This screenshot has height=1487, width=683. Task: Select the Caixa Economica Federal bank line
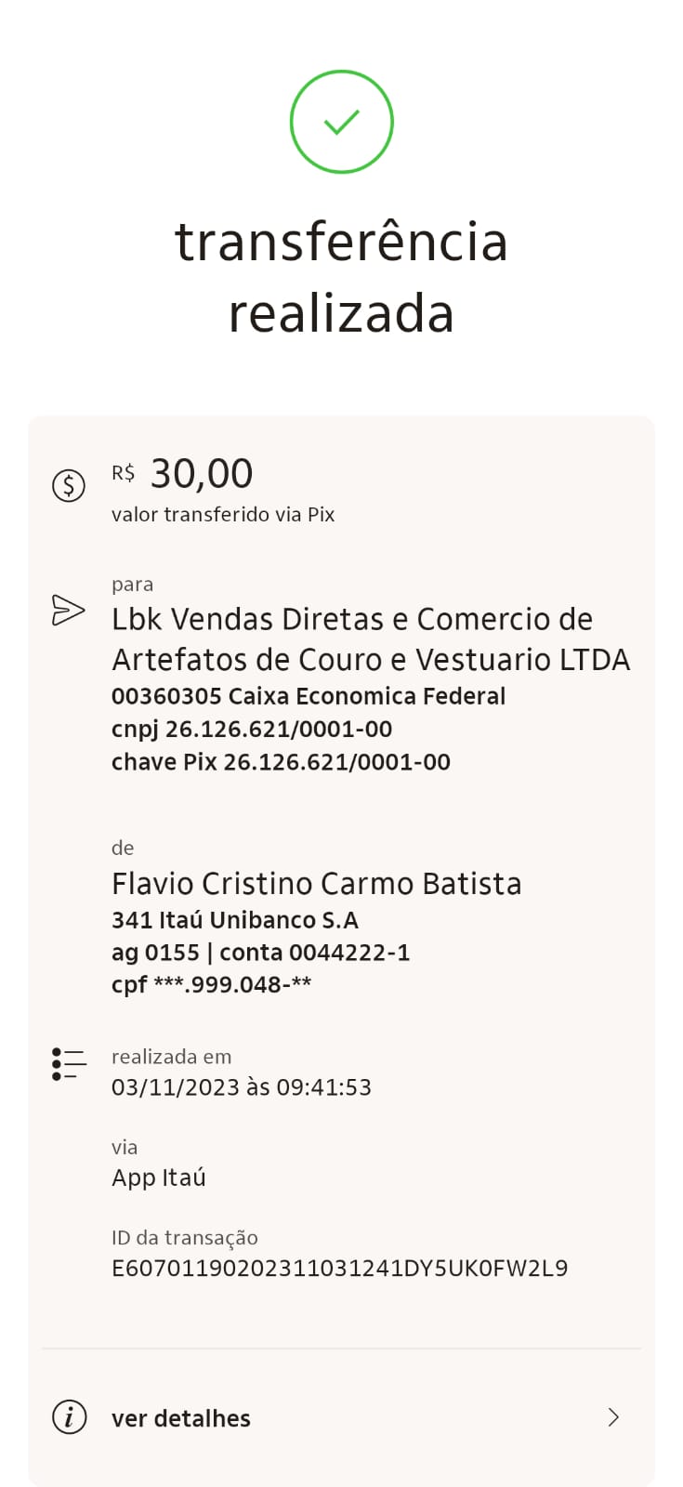click(309, 696)
